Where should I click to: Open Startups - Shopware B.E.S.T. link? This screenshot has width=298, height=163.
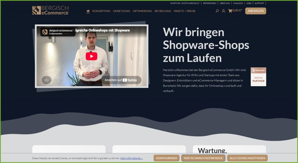click(x=185, y=3)
